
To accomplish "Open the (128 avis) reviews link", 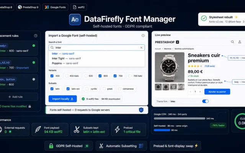I will 210,66.
